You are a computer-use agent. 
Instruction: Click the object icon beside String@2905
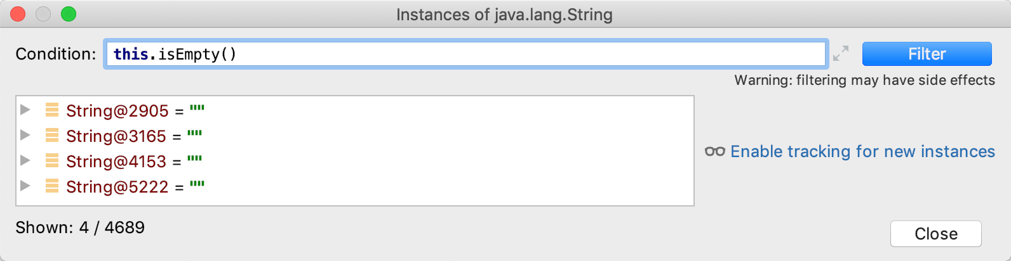[52, 110]
